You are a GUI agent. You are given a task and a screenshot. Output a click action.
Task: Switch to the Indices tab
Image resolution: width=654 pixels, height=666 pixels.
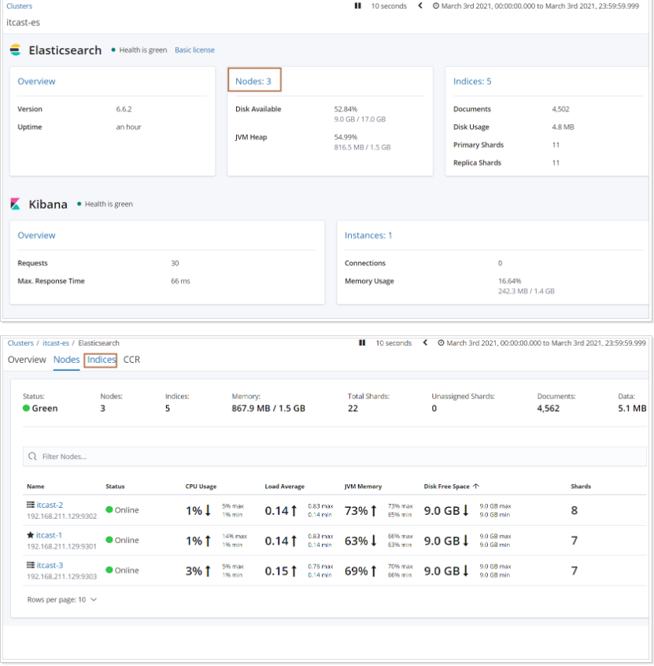tap(101, 359)
